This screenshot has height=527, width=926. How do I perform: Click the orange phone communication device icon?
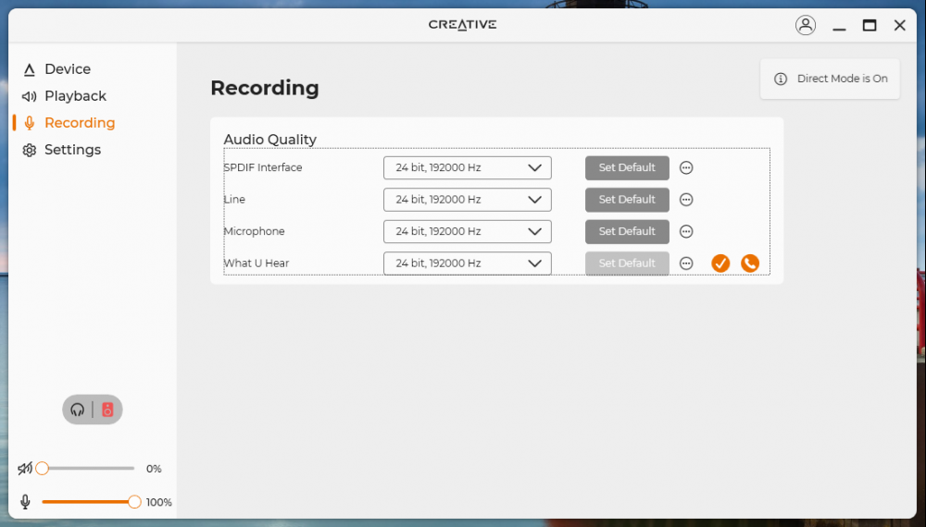coord(750,263)
